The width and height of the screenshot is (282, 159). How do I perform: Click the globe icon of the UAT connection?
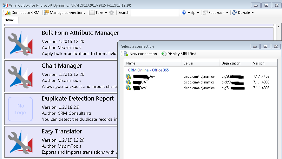128,82
